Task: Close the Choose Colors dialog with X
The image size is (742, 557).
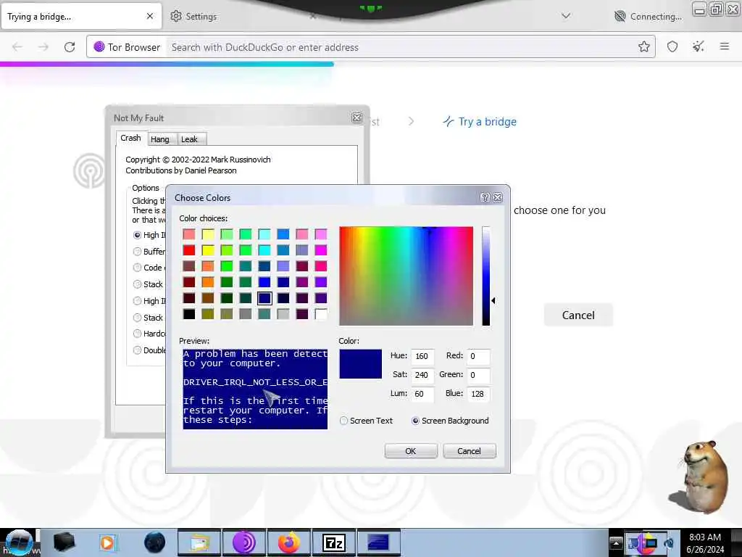Action: coord(497,197)
